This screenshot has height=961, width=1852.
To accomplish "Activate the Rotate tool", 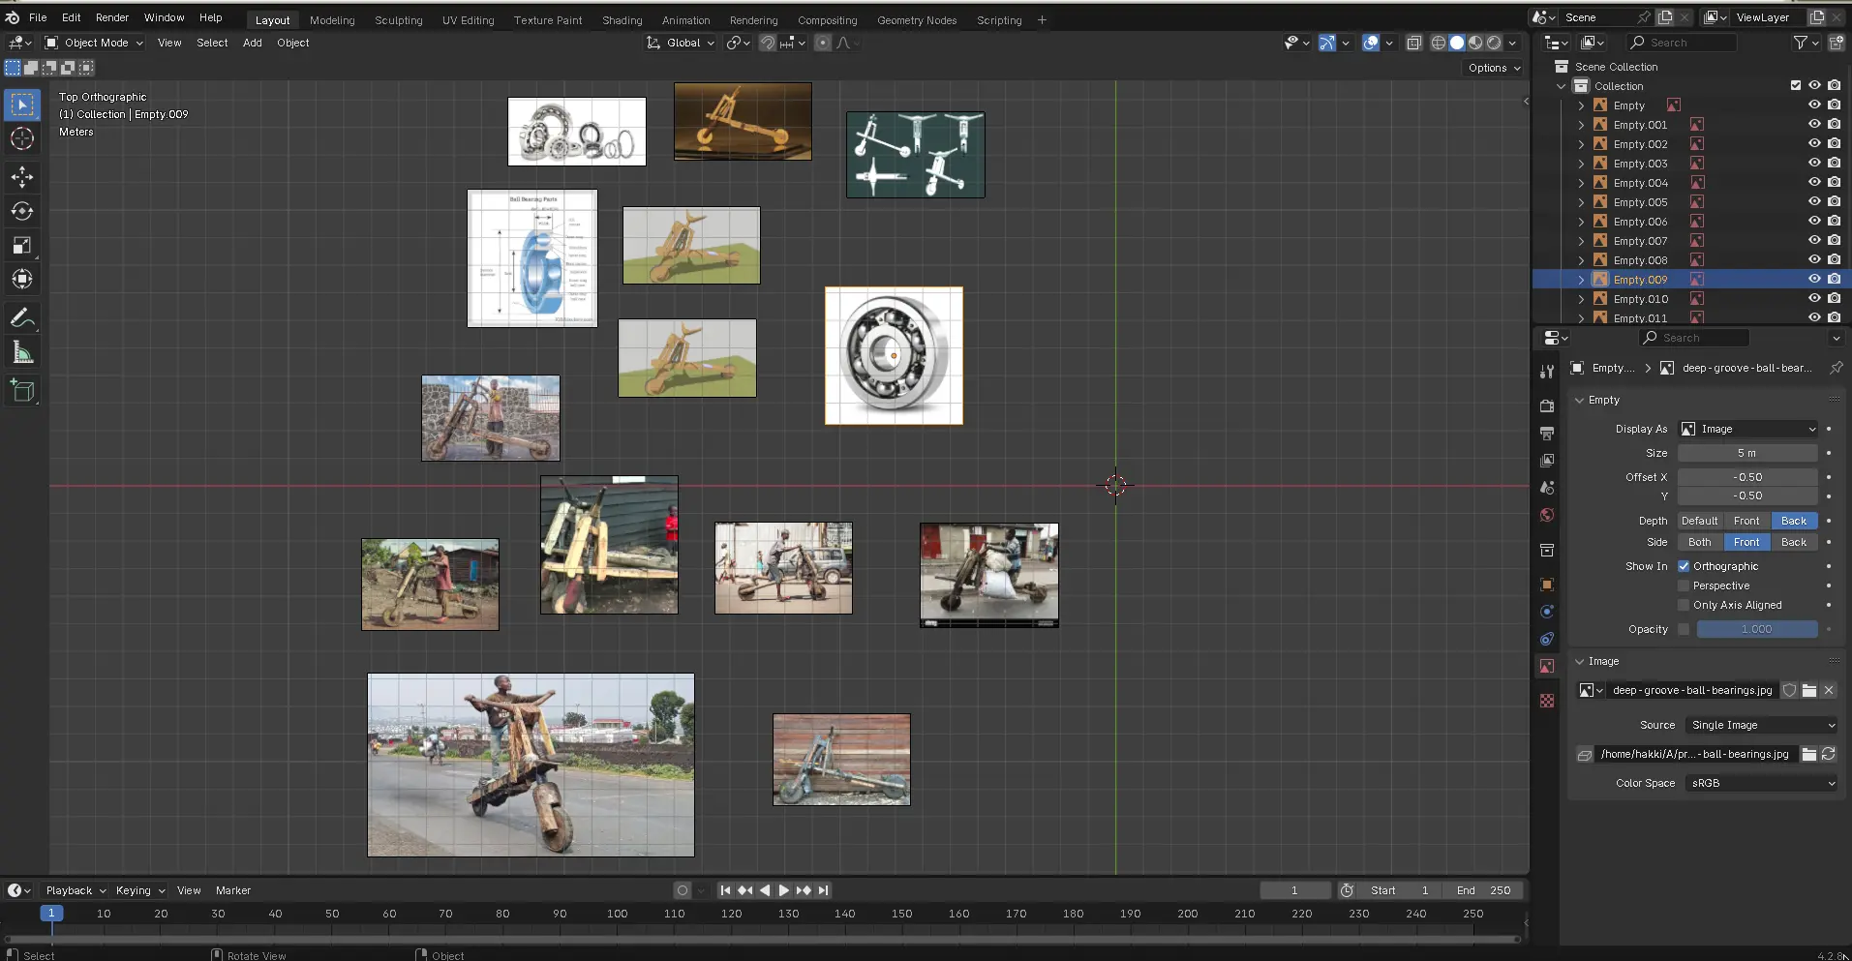I will [22, 211].
